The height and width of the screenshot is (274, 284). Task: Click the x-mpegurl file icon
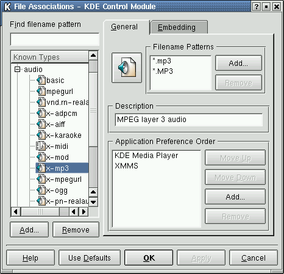tap(41, 179)
